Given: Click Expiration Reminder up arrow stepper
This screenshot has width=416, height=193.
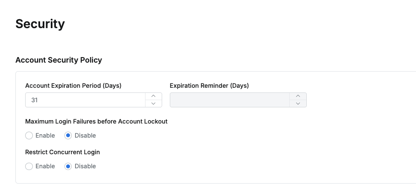Looking at the screenshot, I should 298,96.
